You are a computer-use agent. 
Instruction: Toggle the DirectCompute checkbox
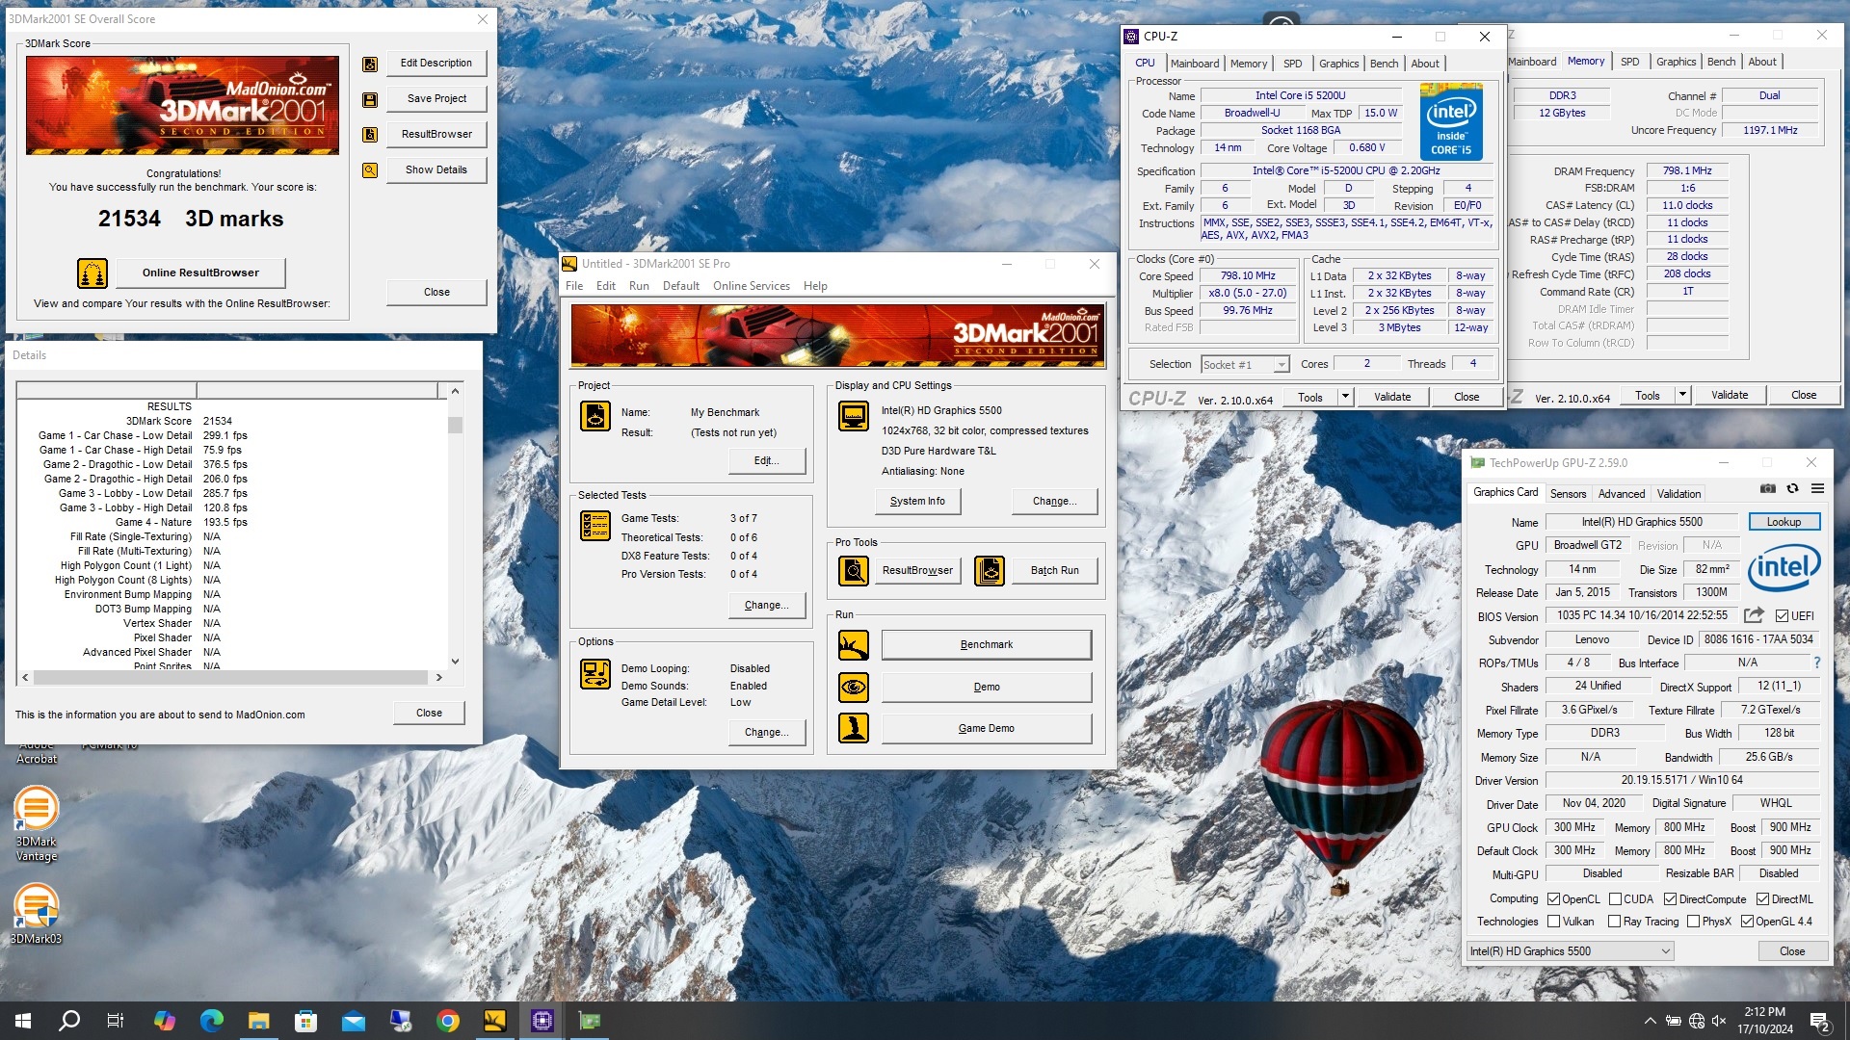[x=1671, y=899]
